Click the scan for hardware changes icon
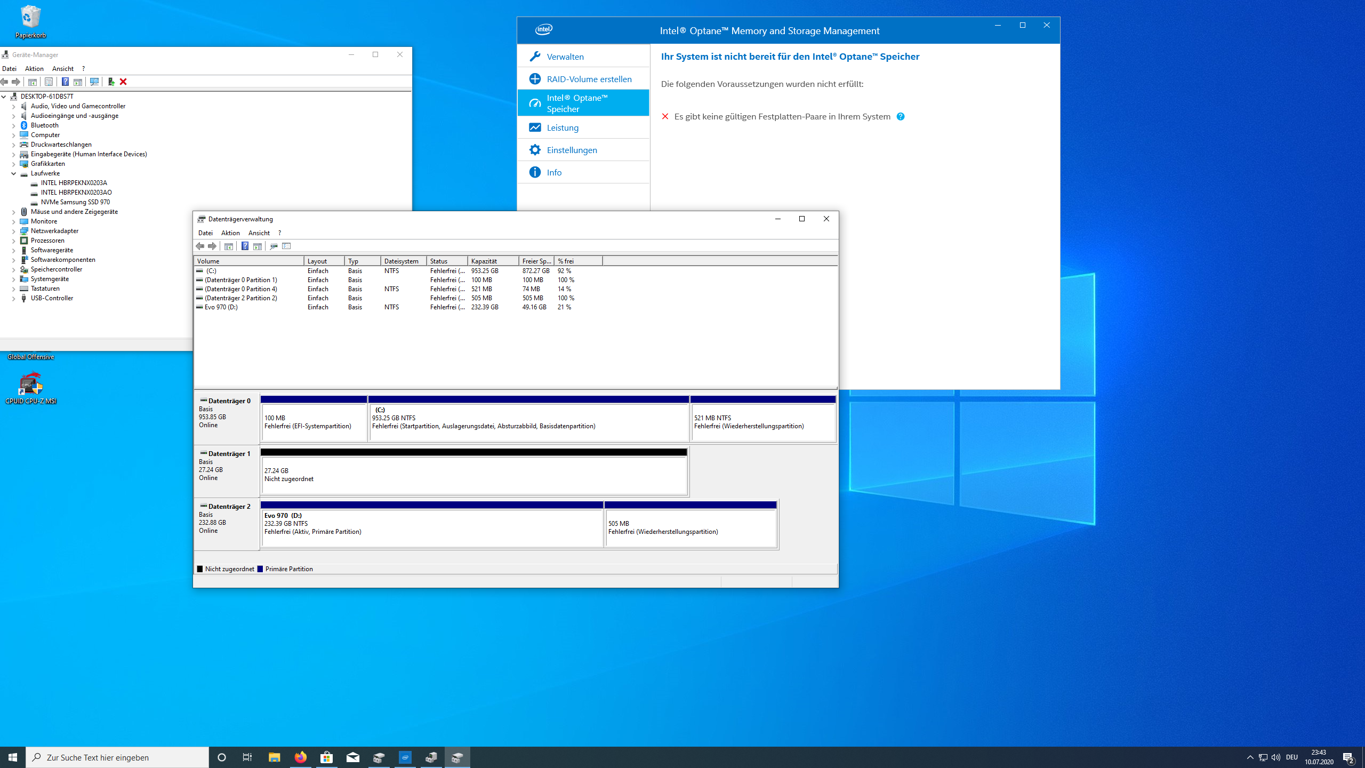 (x=94, y=82)
